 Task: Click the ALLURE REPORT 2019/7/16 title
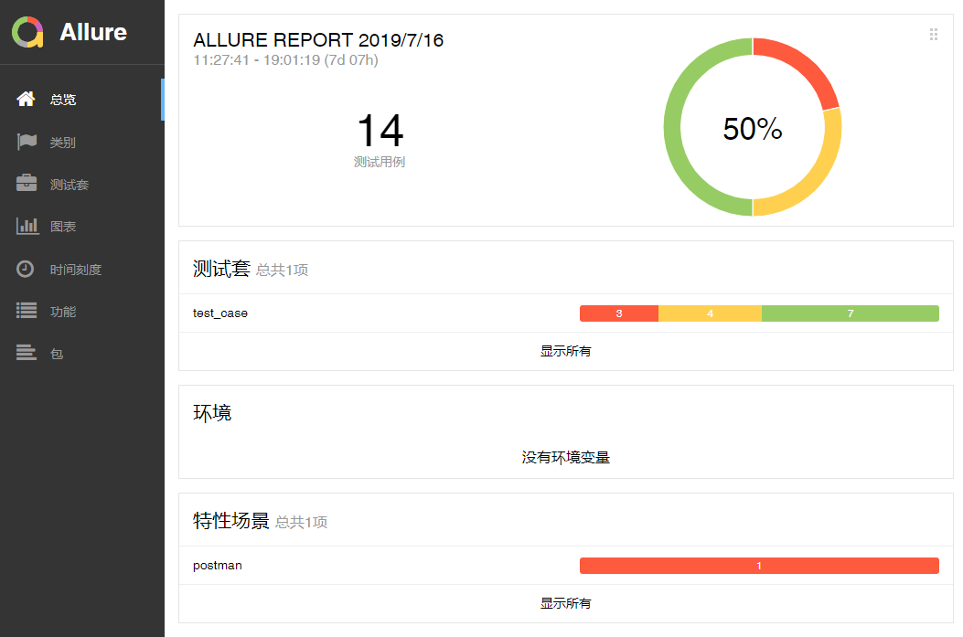coord(318,40)
